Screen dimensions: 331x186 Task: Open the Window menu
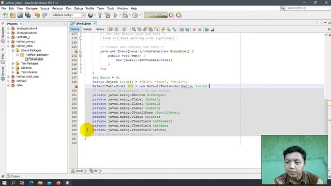(122, 8)
